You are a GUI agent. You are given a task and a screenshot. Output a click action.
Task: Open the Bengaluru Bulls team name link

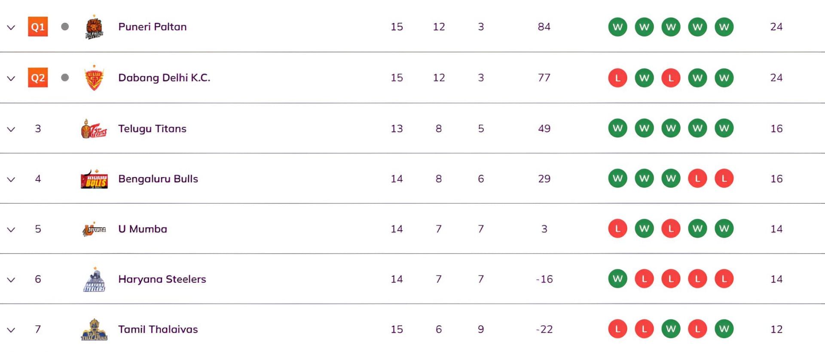coord(158,179)
